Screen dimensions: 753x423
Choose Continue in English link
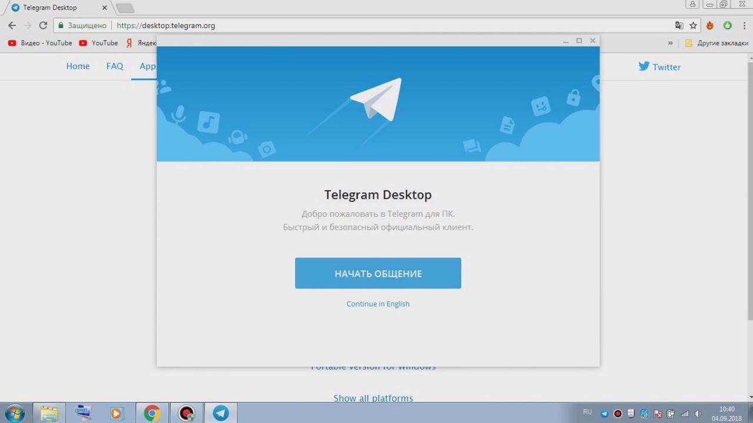(378, 304)
